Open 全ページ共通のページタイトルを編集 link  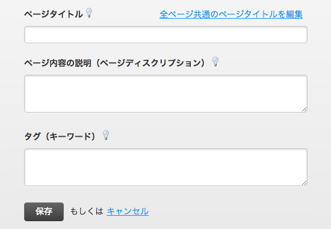click(231, 14)
